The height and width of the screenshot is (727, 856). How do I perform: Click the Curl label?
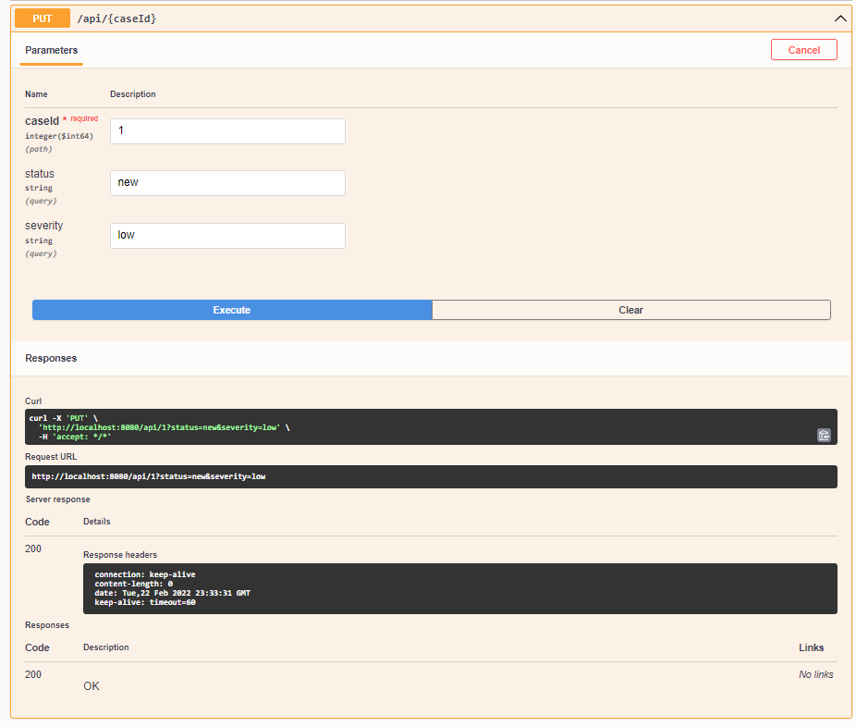click(33, 400)
